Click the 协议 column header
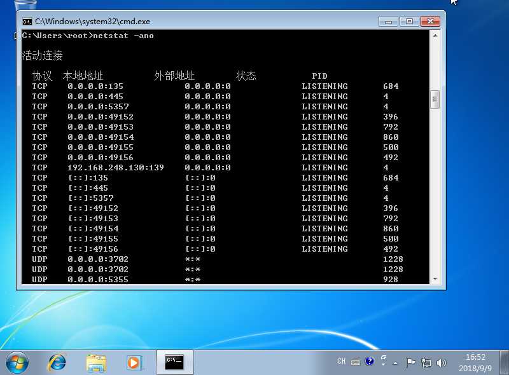The width and height of the screenshot is (509, 375). (42, 76)
